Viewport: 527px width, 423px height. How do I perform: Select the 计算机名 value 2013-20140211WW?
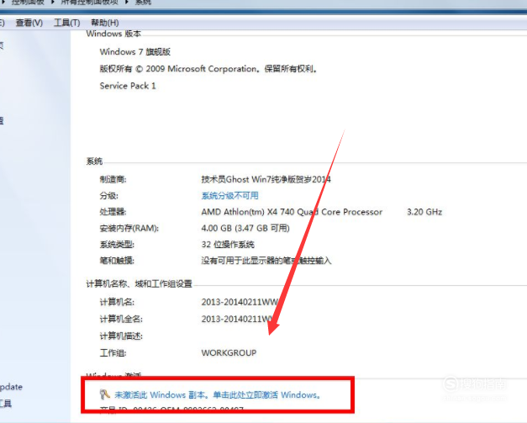(240, 302)
